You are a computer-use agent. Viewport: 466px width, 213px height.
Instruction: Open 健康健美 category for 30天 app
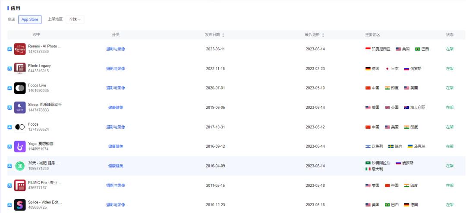click(116, 166)
